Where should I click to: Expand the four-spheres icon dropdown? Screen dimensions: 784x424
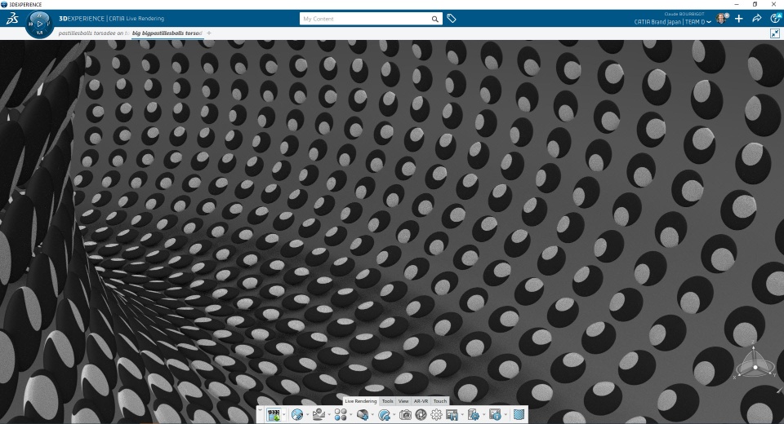[x=350, y=414]
